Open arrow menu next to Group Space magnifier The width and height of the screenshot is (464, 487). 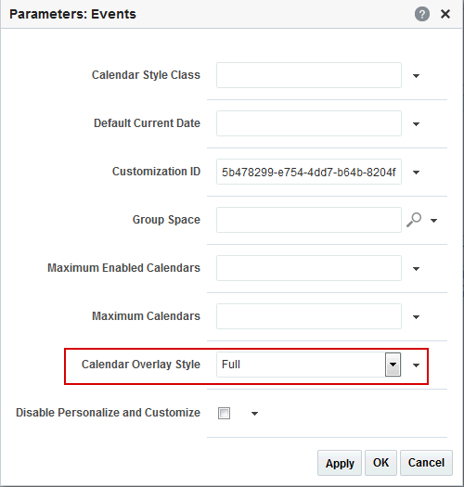pyautogui.click(x=434, y=221)
